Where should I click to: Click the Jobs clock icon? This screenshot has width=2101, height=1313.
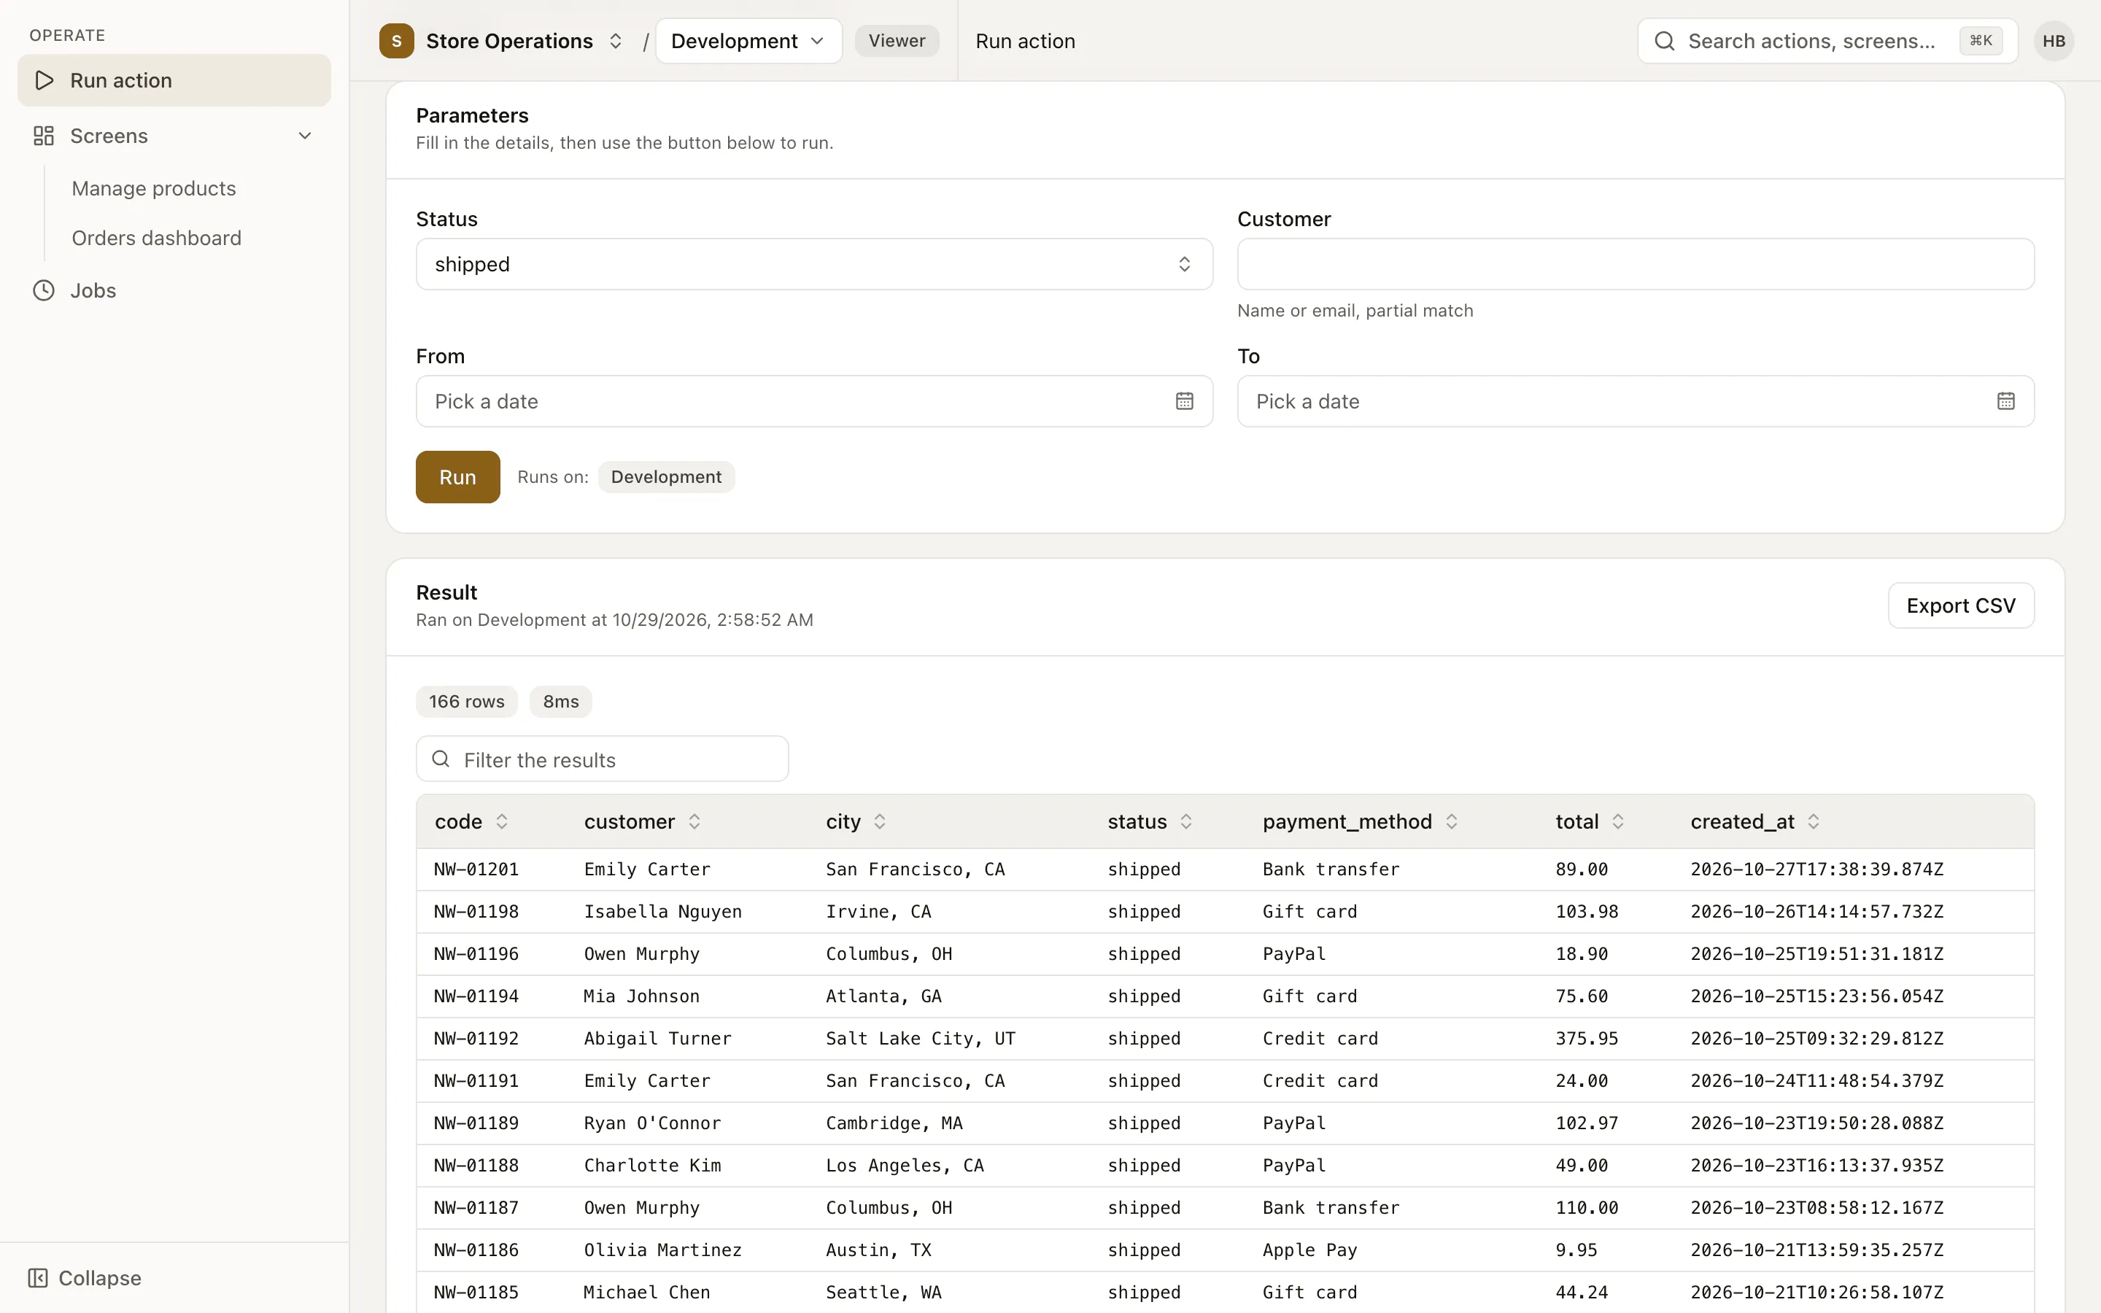pyautogui.click(x=44, y=290)
